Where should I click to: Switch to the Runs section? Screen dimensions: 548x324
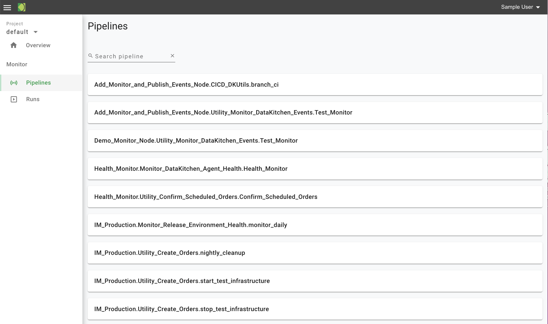(x=33, y=99)
